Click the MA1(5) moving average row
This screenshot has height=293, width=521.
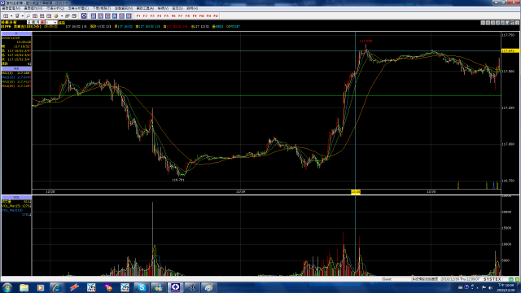(x=16, y=72)
